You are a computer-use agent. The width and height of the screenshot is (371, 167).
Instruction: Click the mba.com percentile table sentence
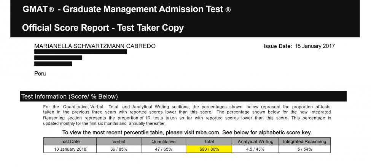click(187, 132)
